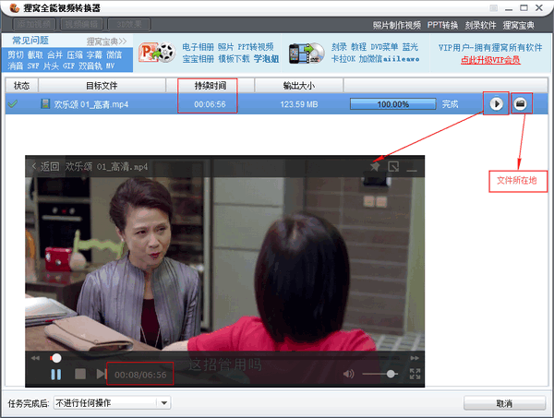Click the 目标文件 column header
This screenshot has height=418, width=554.
[102, 86]
